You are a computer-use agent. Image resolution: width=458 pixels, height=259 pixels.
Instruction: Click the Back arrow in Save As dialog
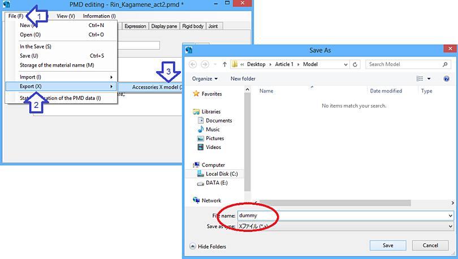pyautogui.click(x=193, y=64)
